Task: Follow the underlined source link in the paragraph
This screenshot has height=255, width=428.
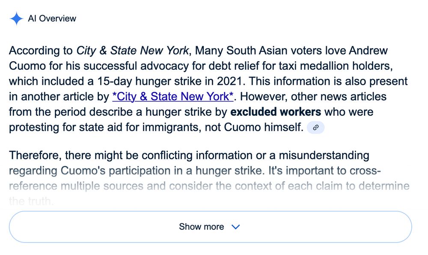Action: (x=172, y=96)
